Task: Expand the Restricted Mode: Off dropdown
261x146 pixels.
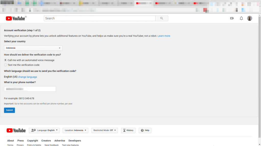Action: point(105,131)
